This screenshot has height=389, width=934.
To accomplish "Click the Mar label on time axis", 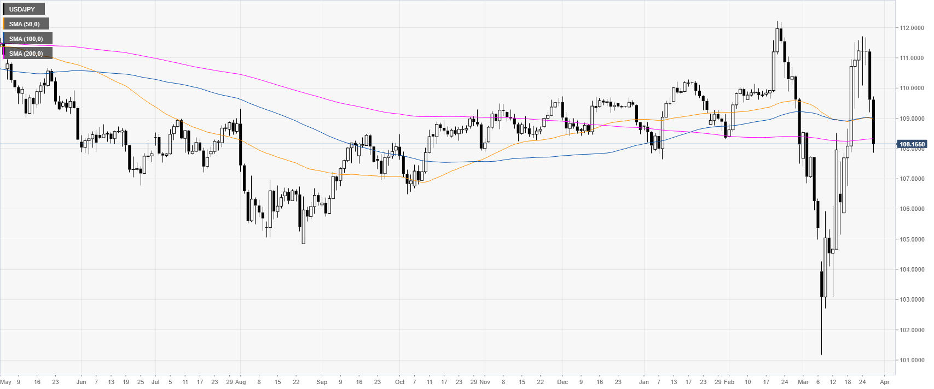I will [x=803, y=382].
